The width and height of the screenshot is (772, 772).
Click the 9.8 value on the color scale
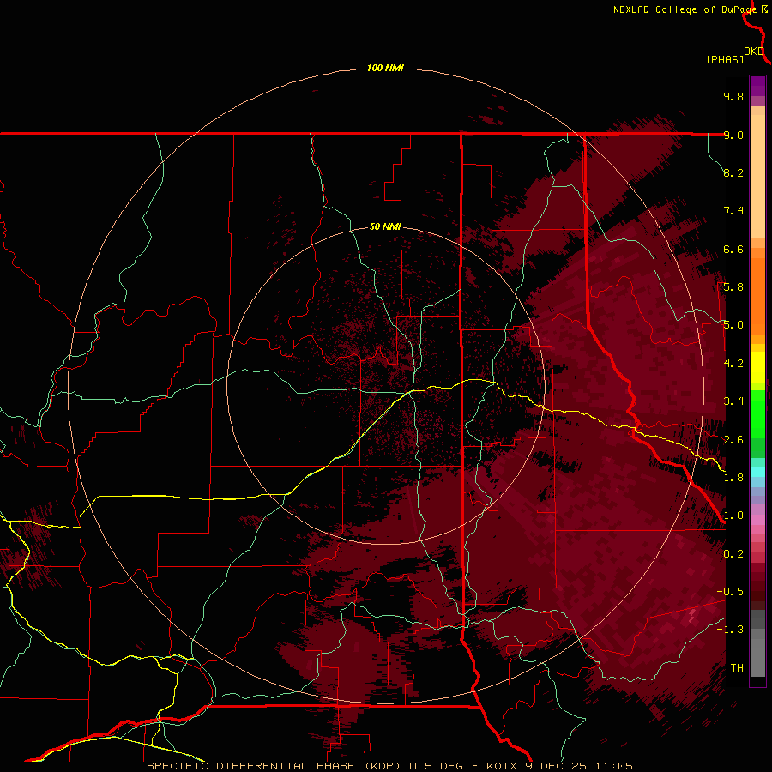[733, 96]
